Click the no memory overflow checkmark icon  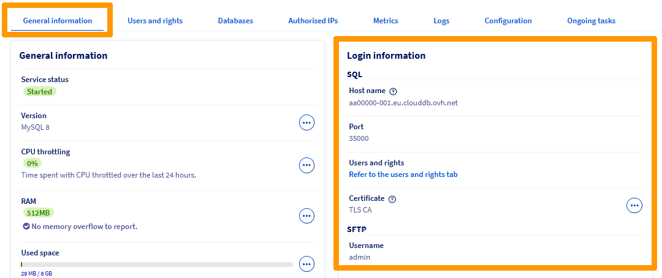(26, 227)
